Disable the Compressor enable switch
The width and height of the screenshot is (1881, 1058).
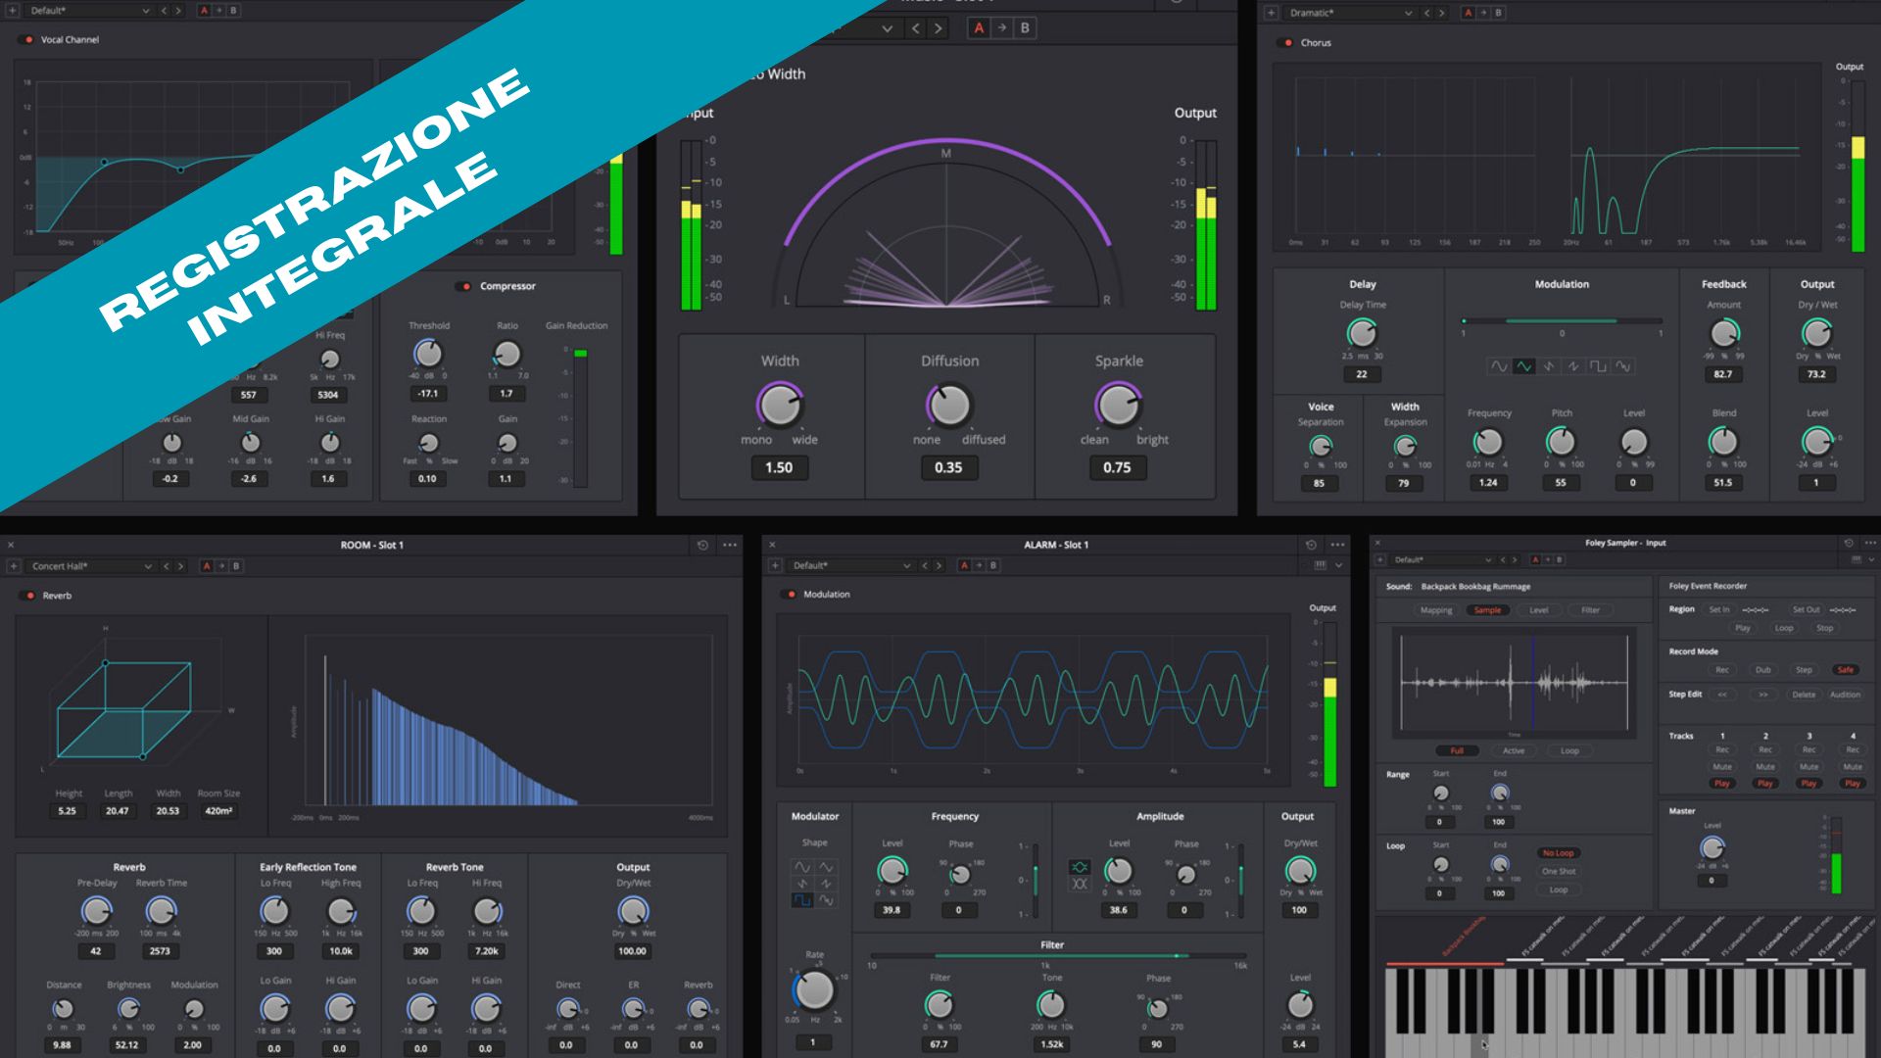464,286
